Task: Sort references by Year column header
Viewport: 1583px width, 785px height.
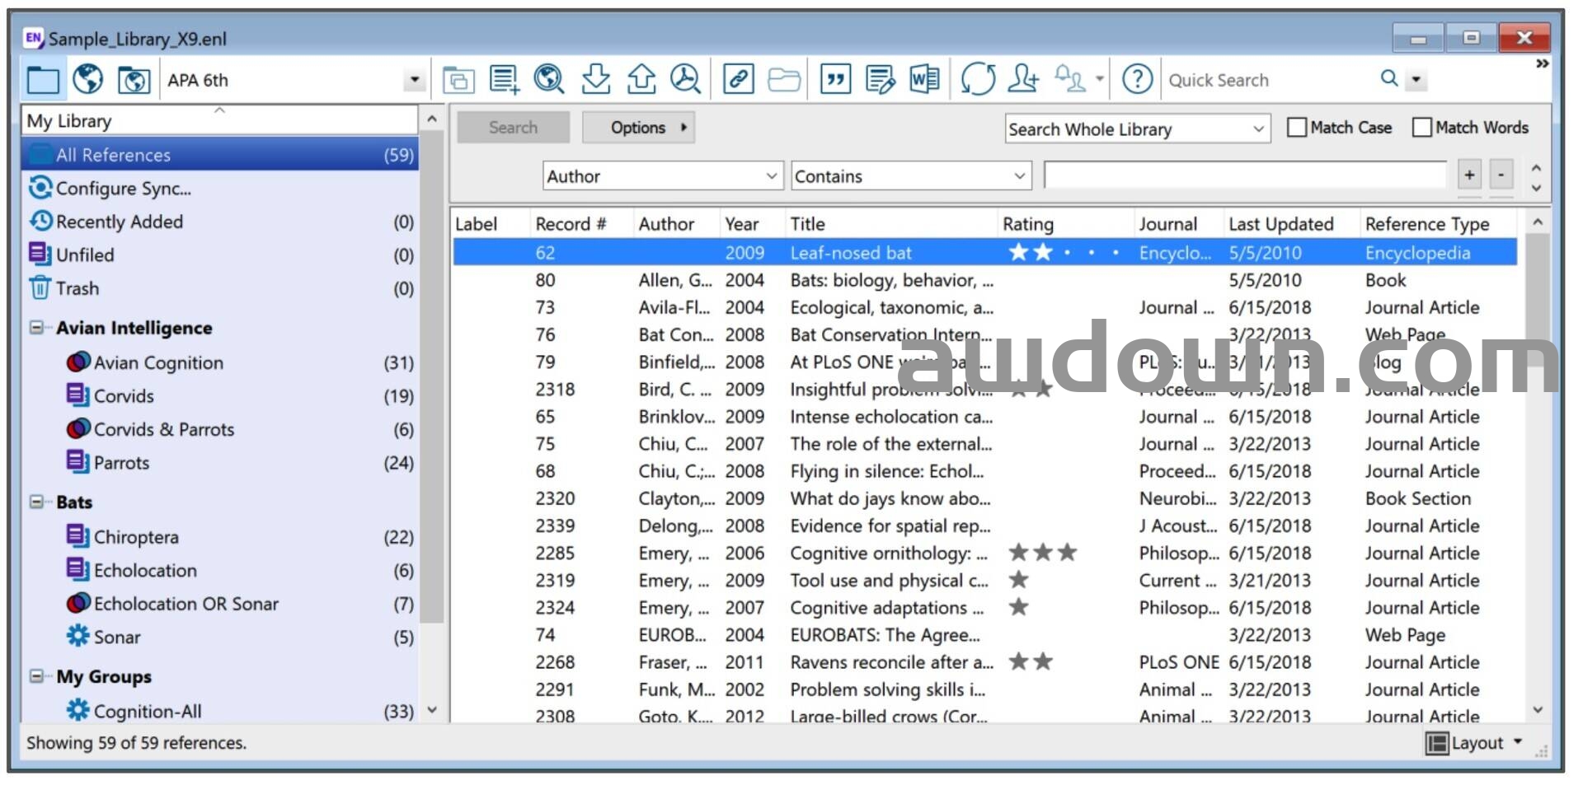Action: [742, 224]
